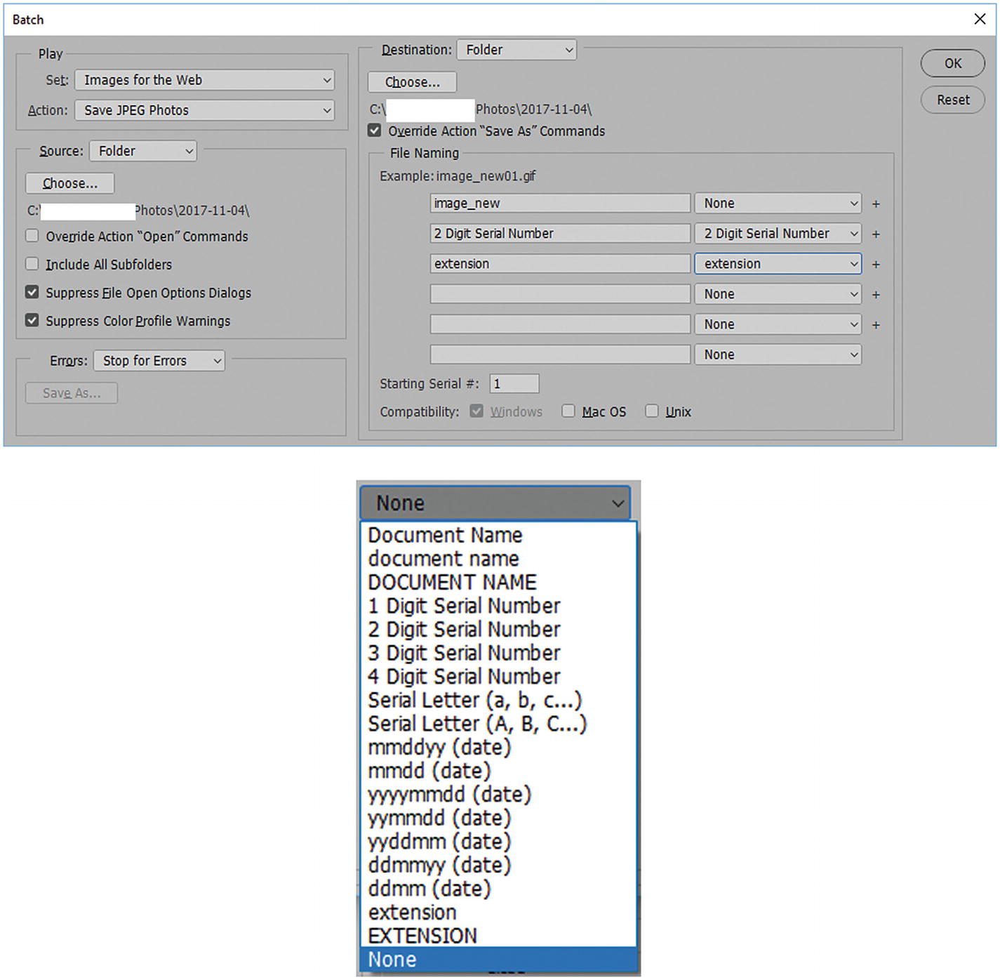Select the "mmdd (date)" list entry
This screenshot has height=980, width=1000.
point(498,772)
